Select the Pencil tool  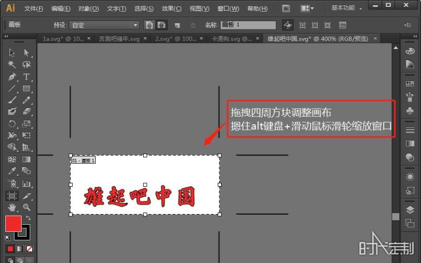point(26,100)
